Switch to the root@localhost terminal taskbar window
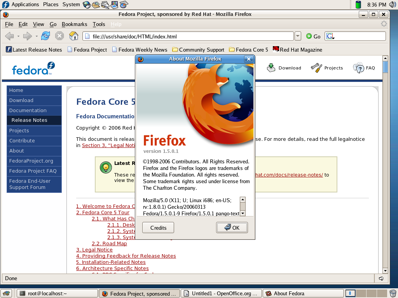Image resolution: width=398 pixels, height=298 pixels. pos(58,293)
